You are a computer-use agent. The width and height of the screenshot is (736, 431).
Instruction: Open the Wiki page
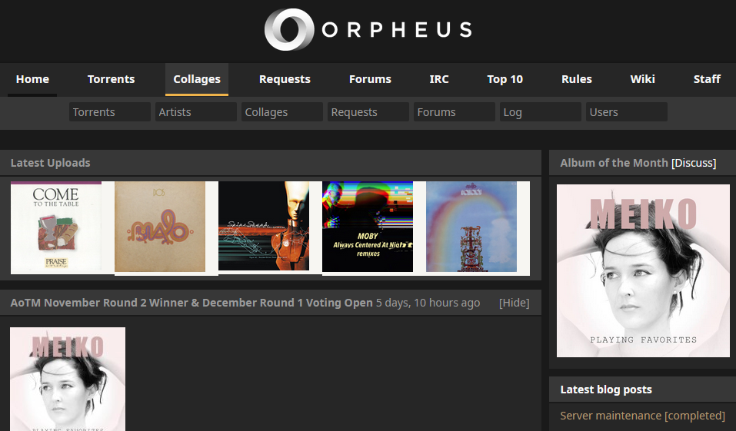642,79
